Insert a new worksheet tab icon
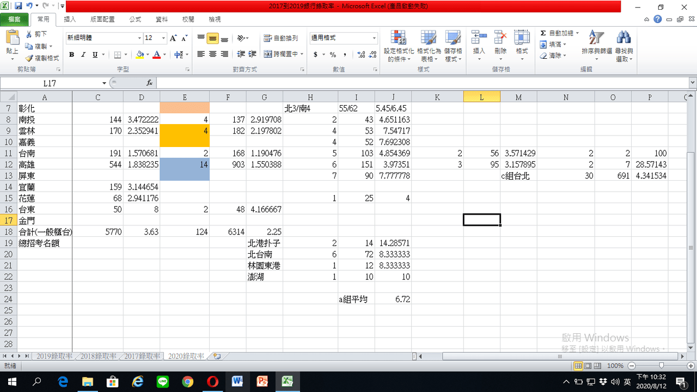This screenshot has height=392, width=697. click(x=217, y=356)
